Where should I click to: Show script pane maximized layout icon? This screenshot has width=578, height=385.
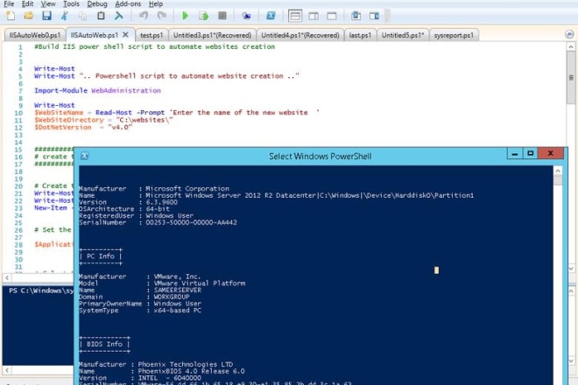332,16
